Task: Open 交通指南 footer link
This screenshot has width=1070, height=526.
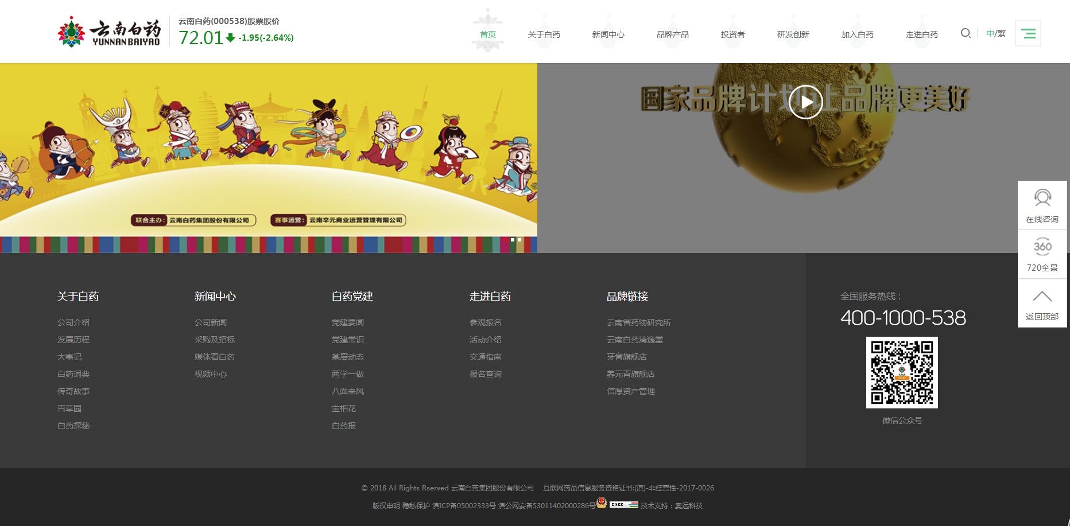Action: (486, 357)
